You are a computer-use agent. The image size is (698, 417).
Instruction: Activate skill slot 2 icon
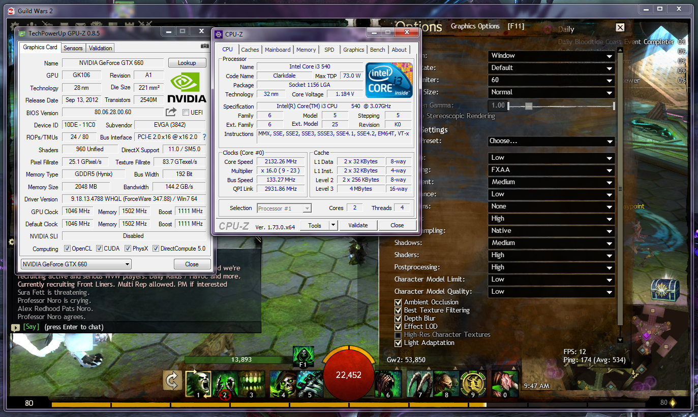(225, 384)
